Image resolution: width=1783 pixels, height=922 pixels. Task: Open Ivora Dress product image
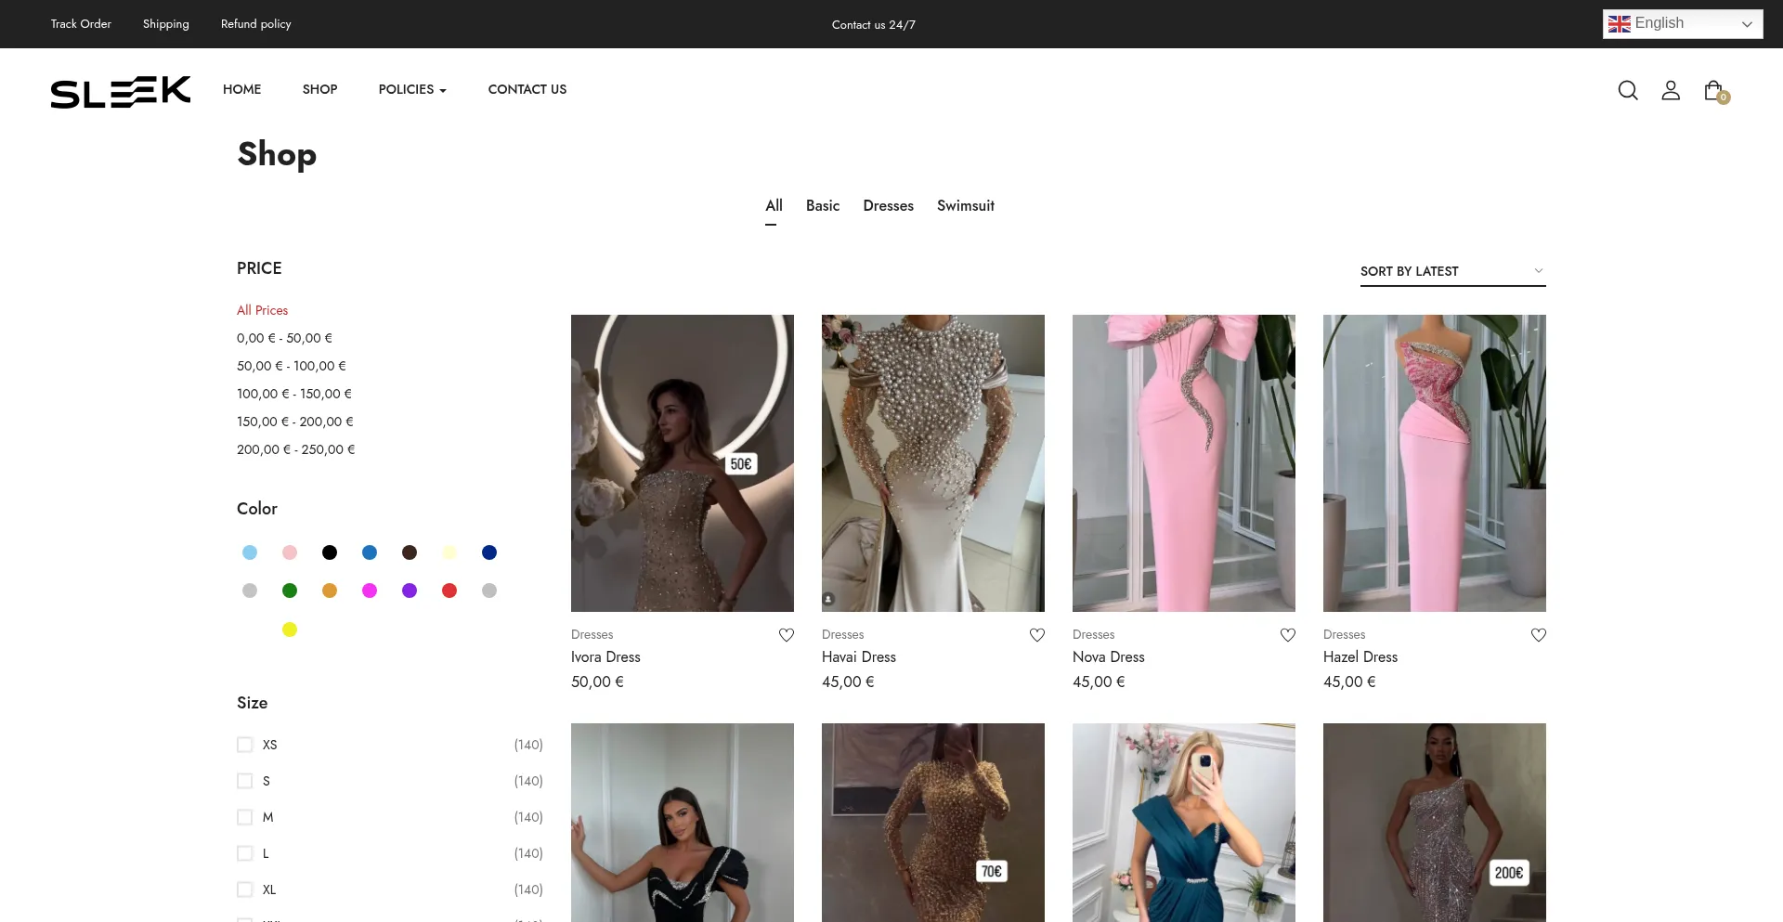coord(683,463)
